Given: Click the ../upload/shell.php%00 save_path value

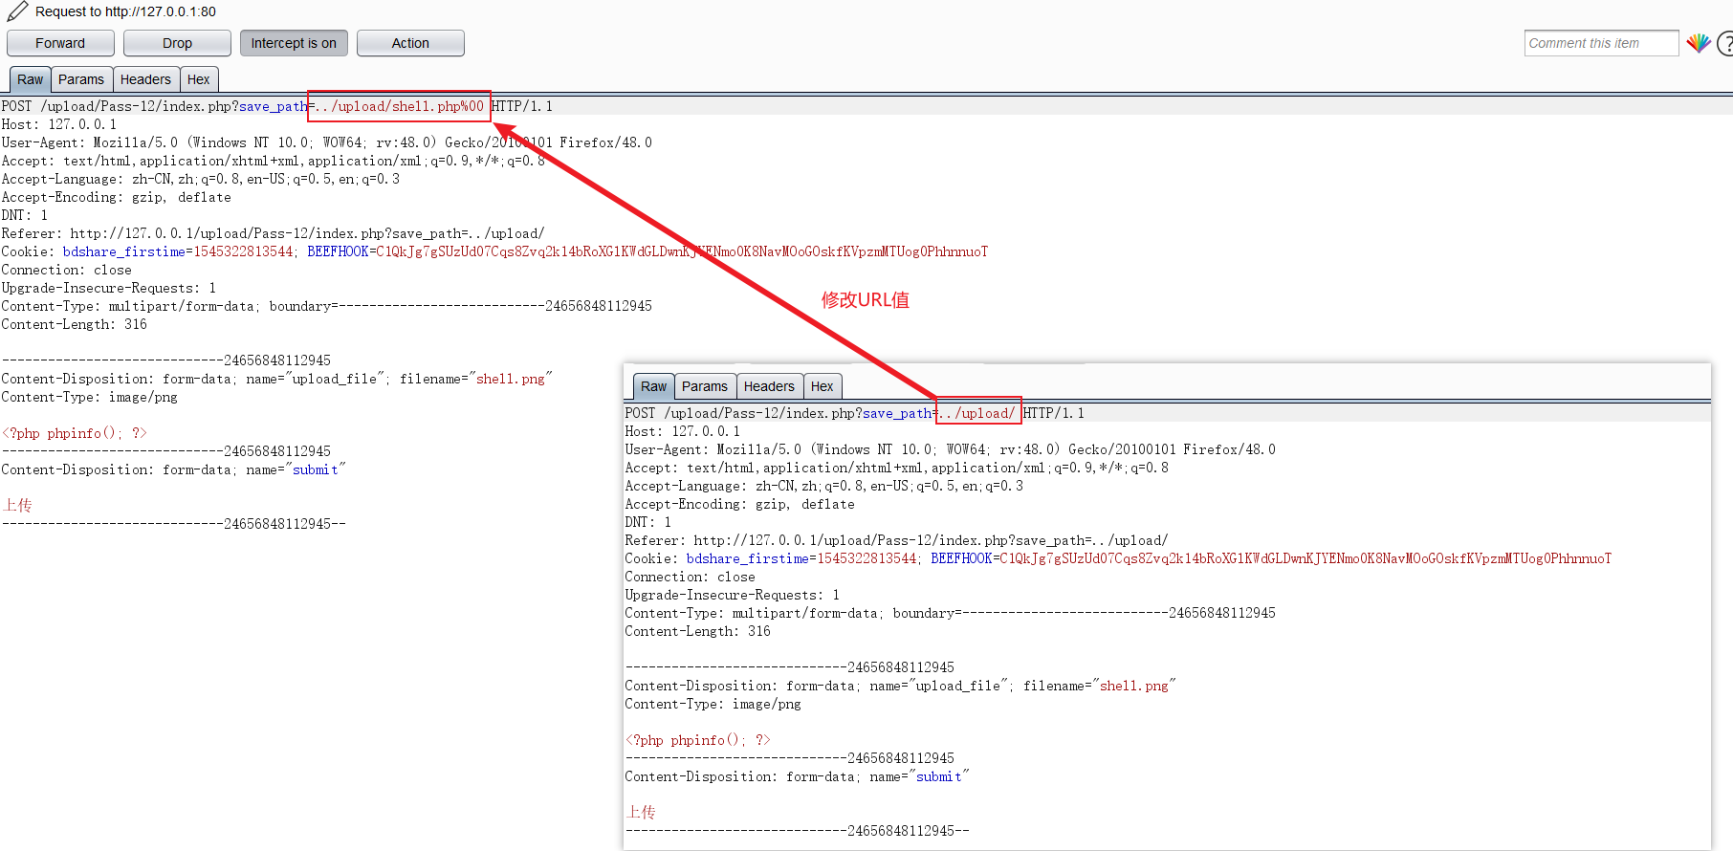Looking at the screenshot, I should (400, 106).
